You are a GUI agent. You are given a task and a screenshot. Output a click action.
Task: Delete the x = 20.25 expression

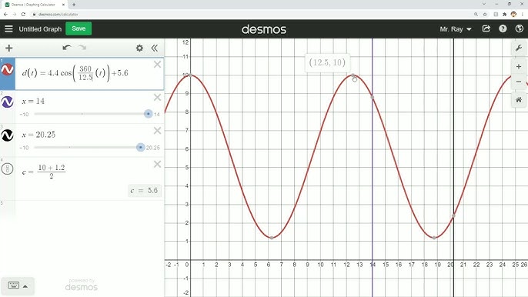pyautogui.click(x=157, y=131)
